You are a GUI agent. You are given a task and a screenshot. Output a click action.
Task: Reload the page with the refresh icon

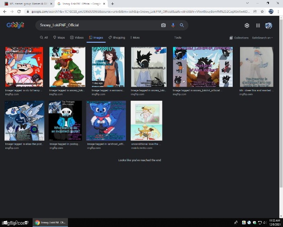click(x=19, y=11)
